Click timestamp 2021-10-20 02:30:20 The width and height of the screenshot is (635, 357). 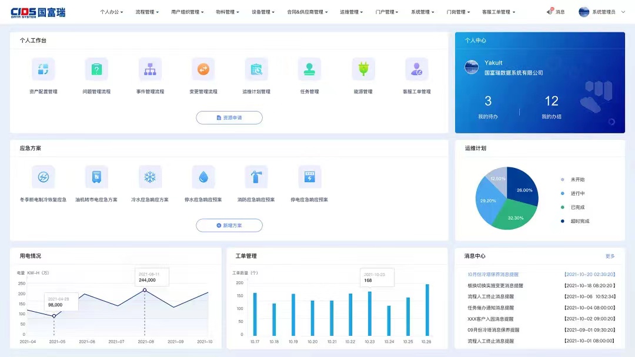point(590,274)
